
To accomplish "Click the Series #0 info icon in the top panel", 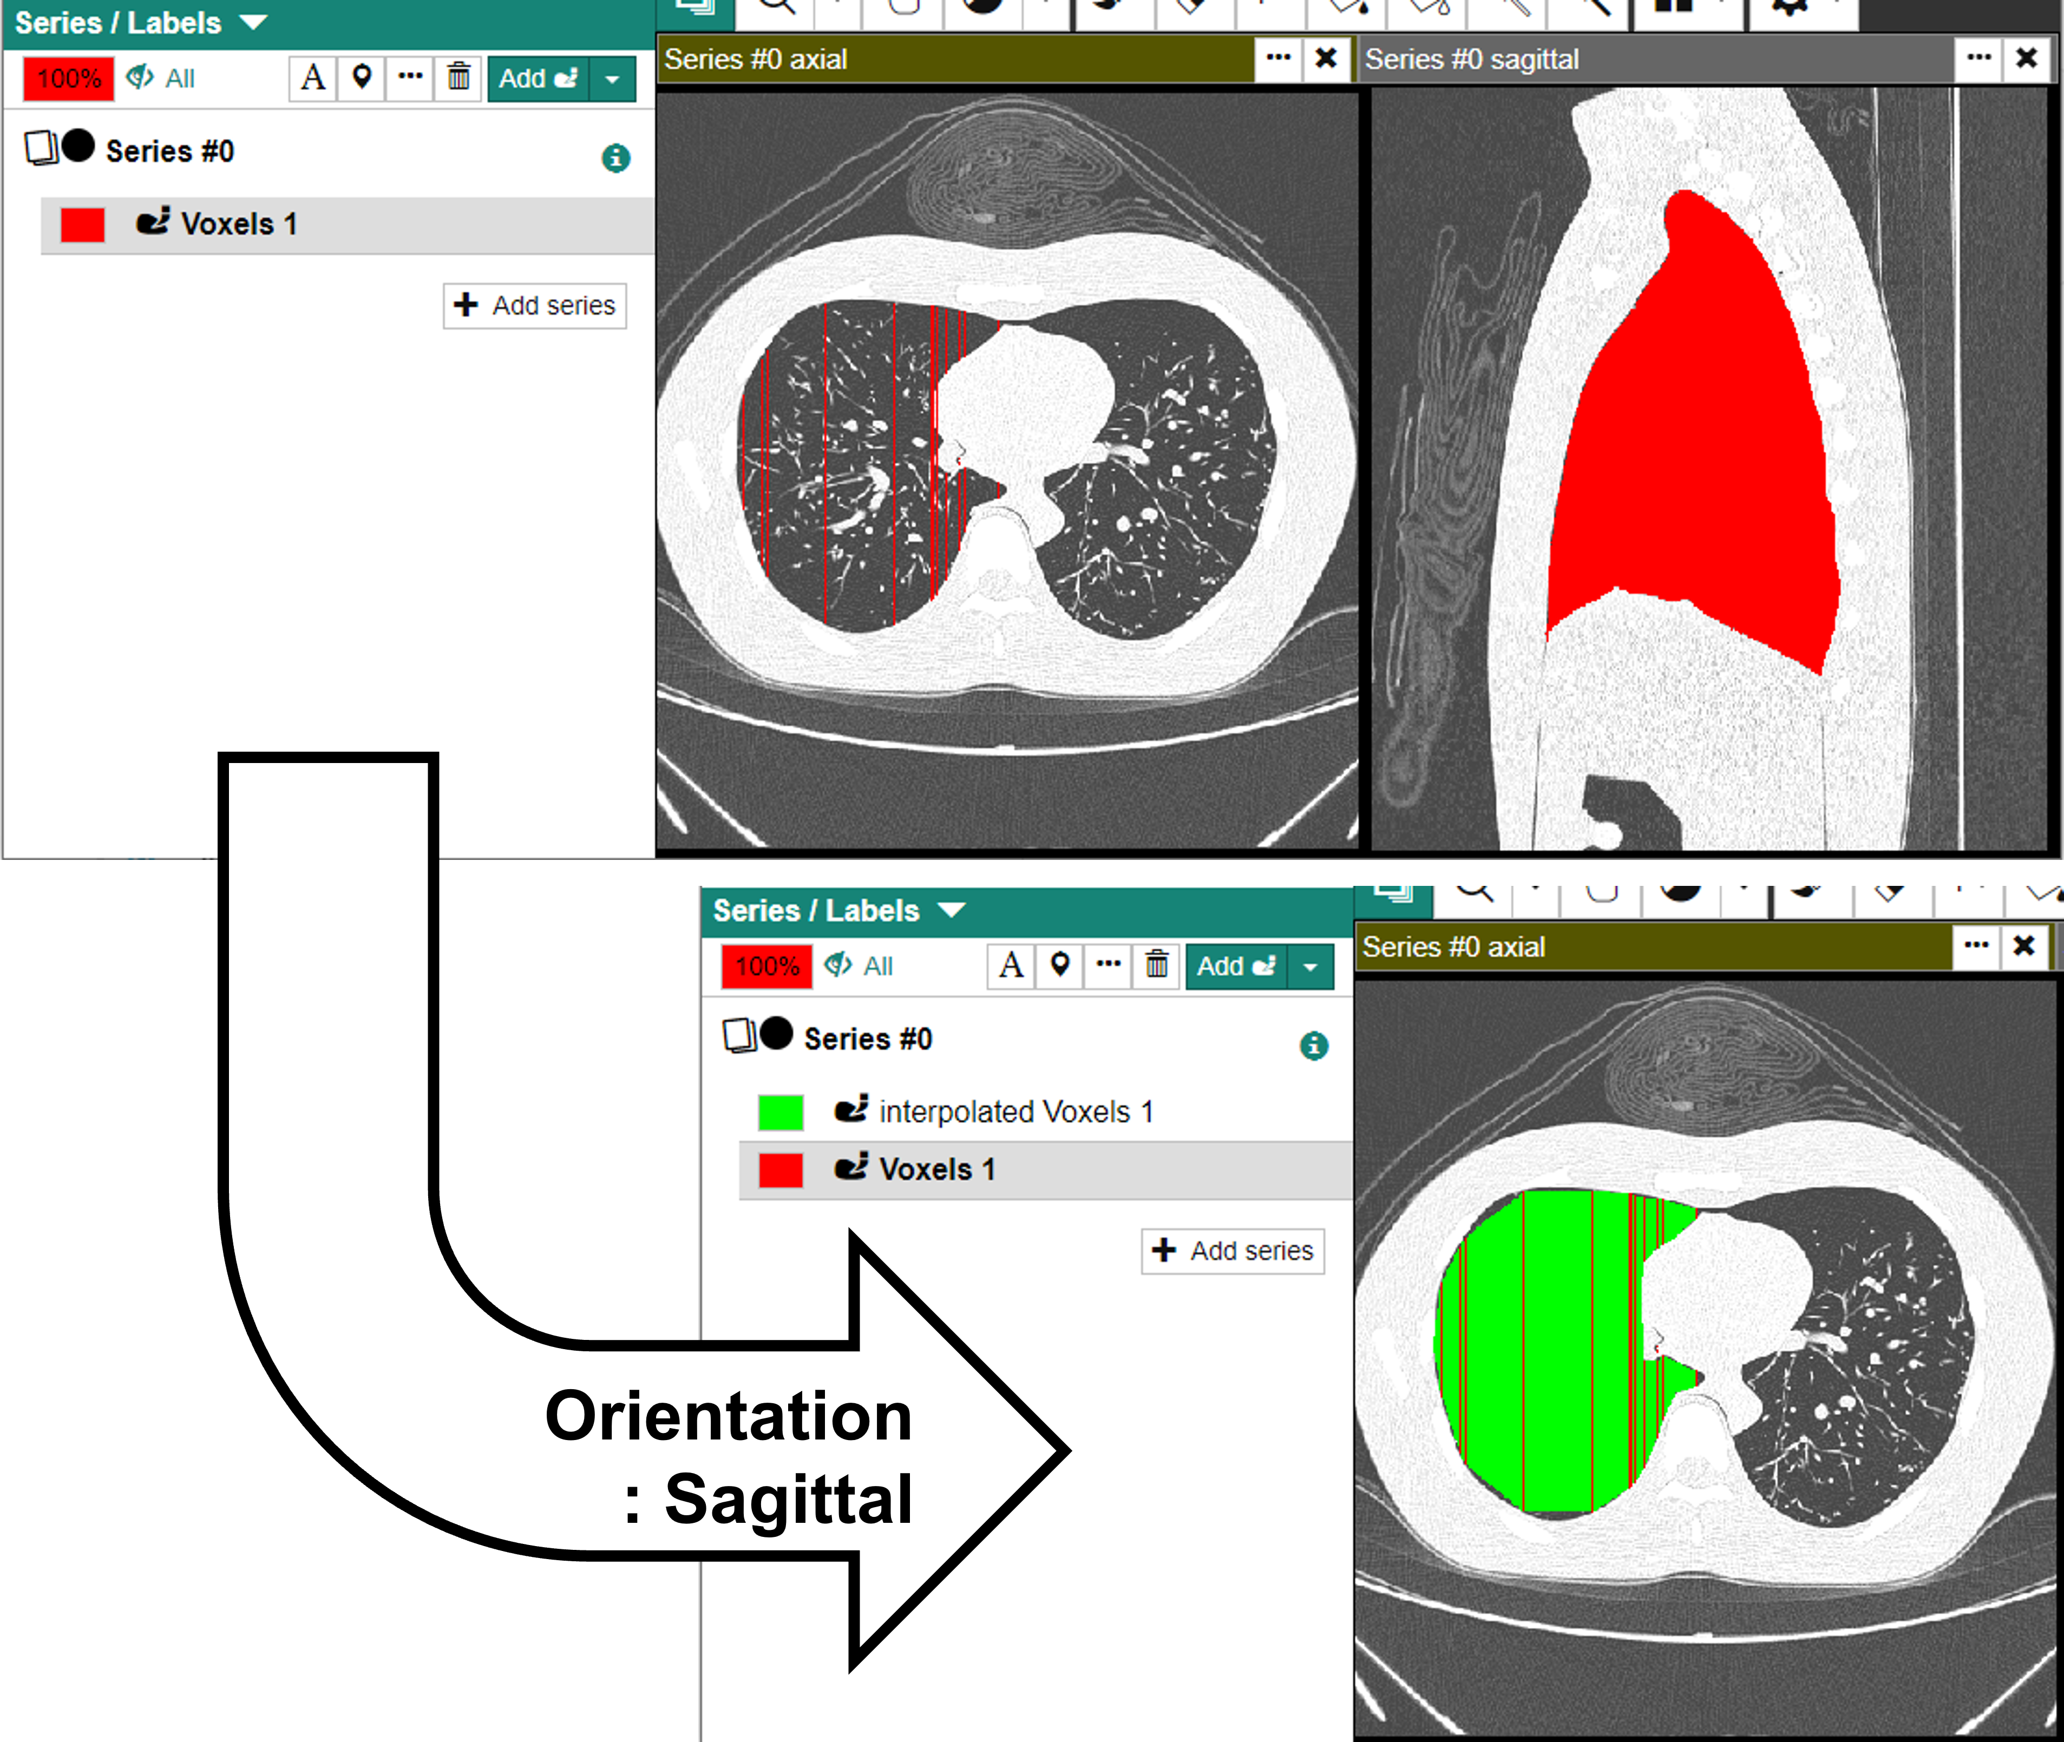I will (x=615, y=158).
